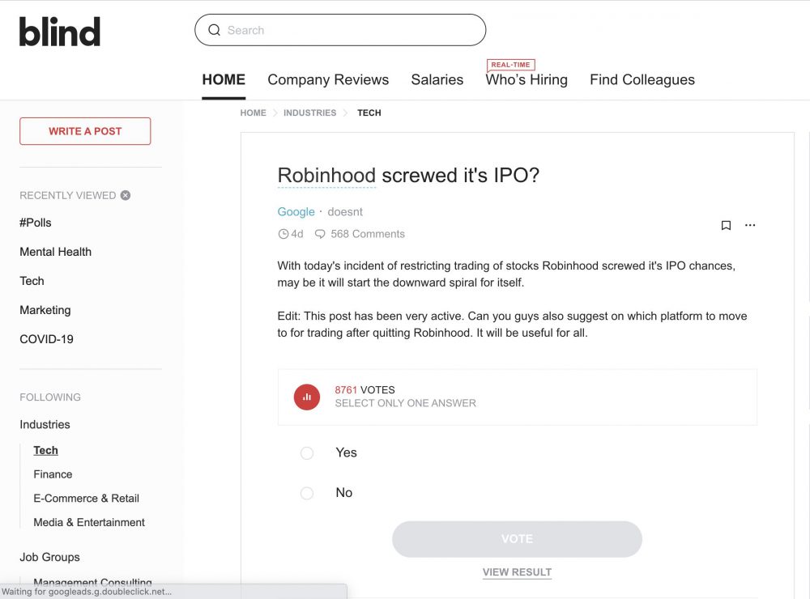
Task: Click the Google company link
Action: point(296,212)
